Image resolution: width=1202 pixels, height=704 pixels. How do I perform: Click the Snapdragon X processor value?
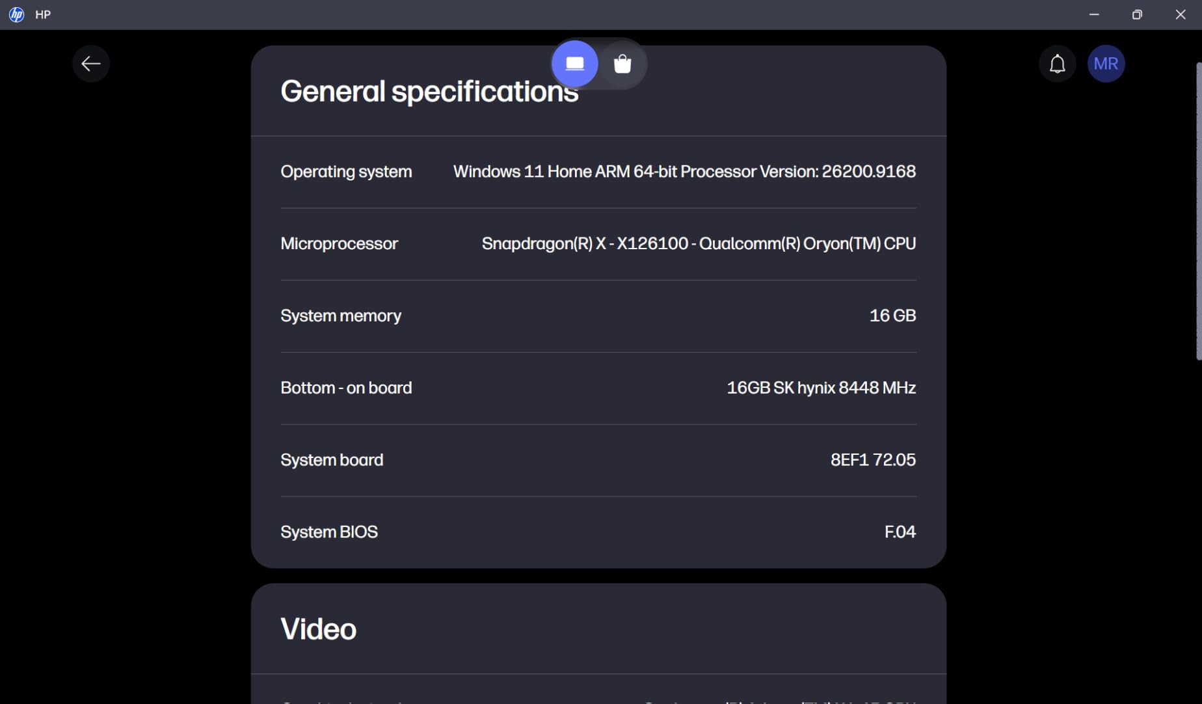(x=699, y=244)
